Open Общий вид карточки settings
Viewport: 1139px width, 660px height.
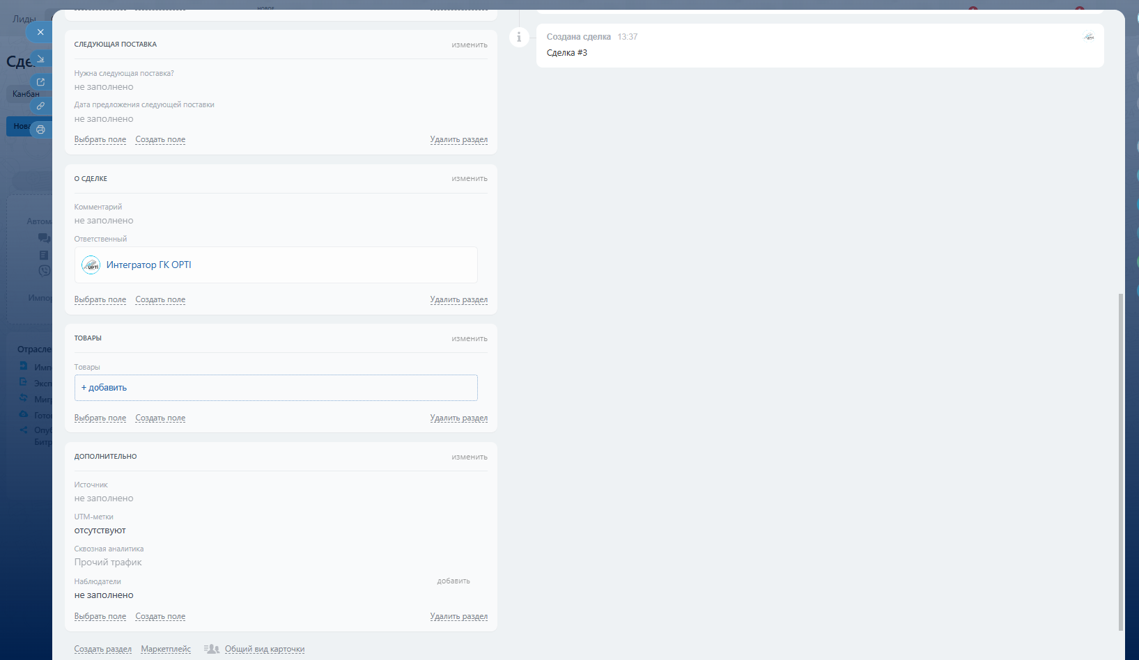pos(265,650)
